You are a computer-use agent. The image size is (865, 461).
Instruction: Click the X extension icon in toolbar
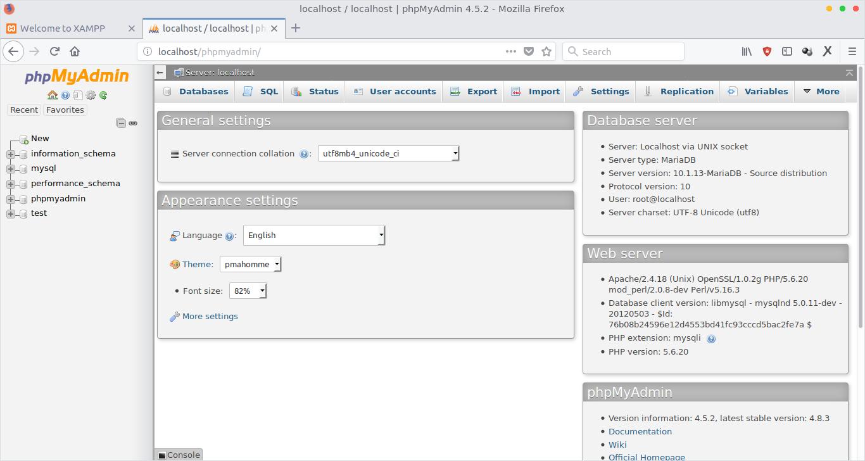pos(827,51)
